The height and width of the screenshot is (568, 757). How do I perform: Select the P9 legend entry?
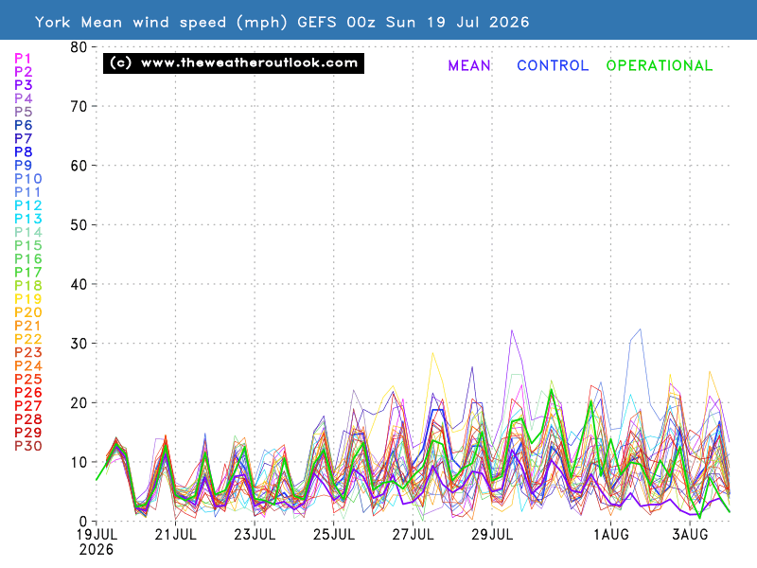click(23, 165)
